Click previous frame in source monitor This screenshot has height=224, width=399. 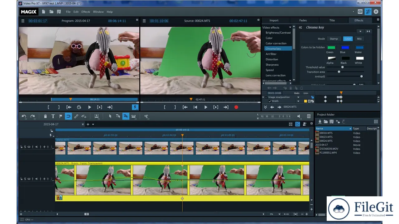tap(195, 107)
